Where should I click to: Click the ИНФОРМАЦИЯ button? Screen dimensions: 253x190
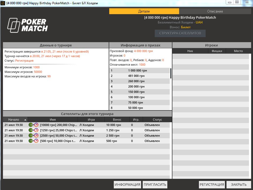point(127,185)
